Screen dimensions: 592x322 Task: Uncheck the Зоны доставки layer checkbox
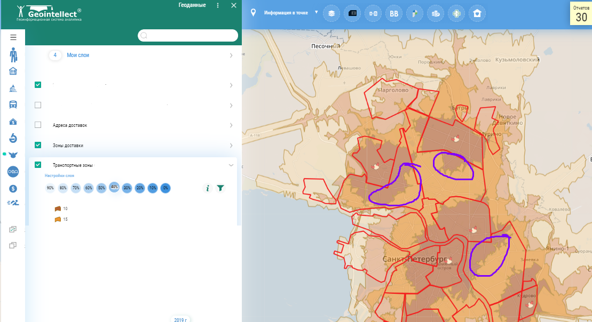pos(38,145)
